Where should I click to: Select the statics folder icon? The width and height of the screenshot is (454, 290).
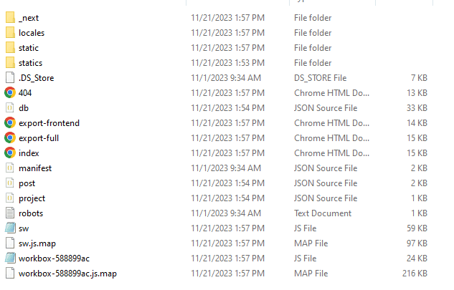pos(10,62)
